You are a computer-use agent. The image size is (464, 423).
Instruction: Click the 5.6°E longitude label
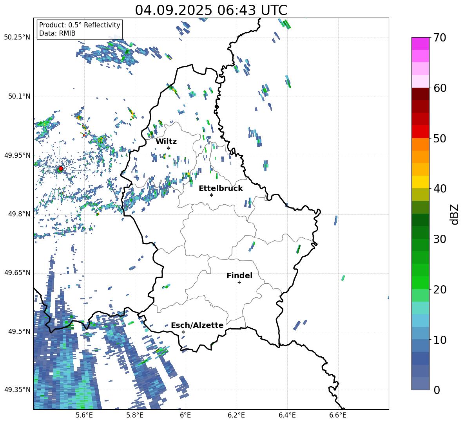(84, 416)
